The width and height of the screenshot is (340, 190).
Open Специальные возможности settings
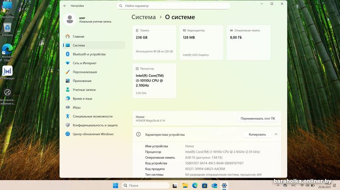[x=94, y=116]
